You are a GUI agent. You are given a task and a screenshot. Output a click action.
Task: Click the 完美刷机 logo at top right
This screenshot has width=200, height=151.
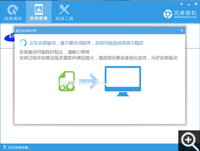(180, 14)
